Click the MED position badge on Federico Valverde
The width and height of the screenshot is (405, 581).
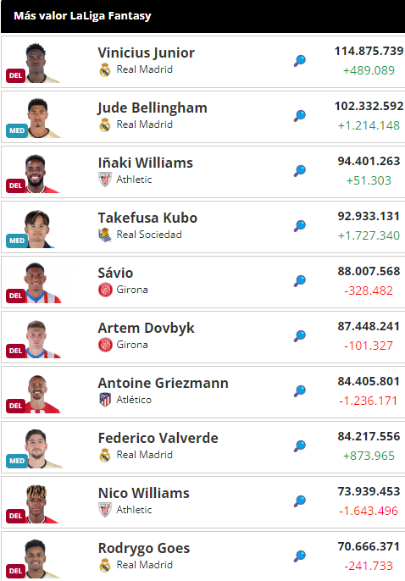click(17, 461)
